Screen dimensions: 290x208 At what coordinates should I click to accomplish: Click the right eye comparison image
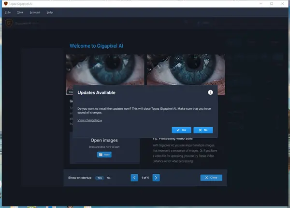point(186,70)
